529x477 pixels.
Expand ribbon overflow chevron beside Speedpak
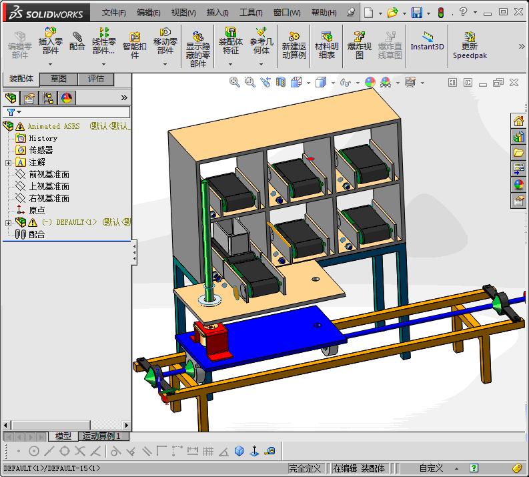point(522,46)
